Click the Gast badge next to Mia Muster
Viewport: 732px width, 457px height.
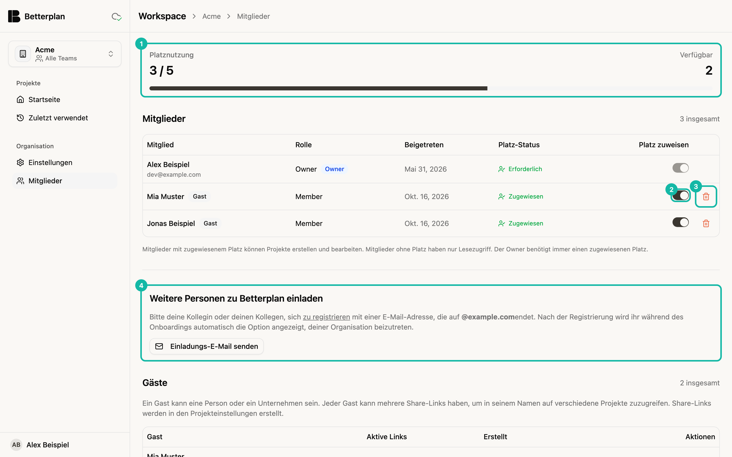click(200, 197)
